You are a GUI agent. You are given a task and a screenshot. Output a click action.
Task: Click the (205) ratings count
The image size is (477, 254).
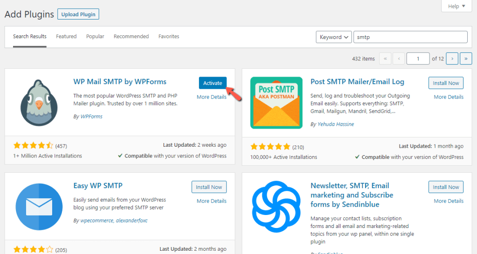click(x=61, y=250)
